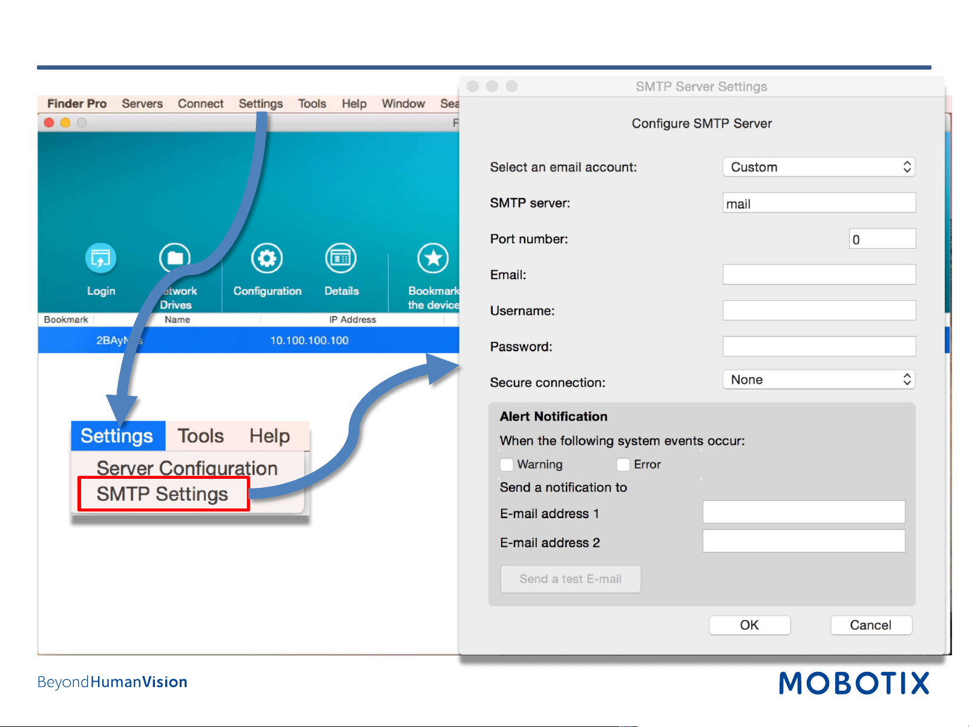Open the Servers menu

(x=142, y=104)
